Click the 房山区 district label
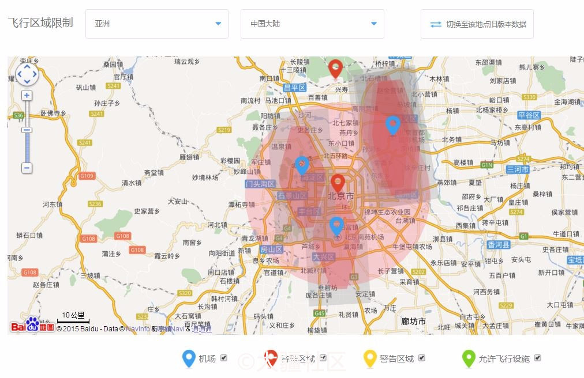The height and width of the screenshot is (378, 584). (271, 250)
